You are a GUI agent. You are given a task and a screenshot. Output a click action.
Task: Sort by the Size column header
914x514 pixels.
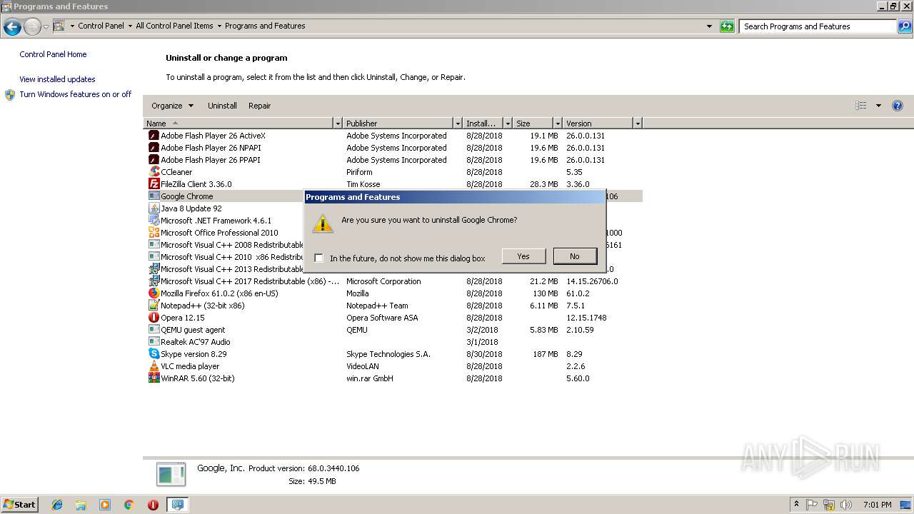click(x=533, y=124)
